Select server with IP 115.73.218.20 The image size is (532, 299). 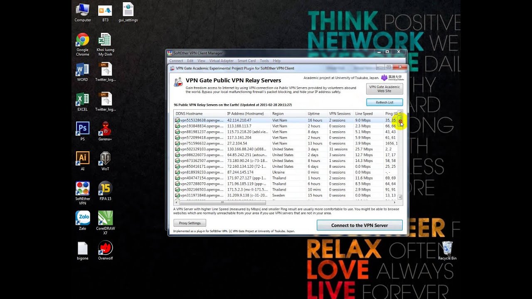[x=286, y=132]
